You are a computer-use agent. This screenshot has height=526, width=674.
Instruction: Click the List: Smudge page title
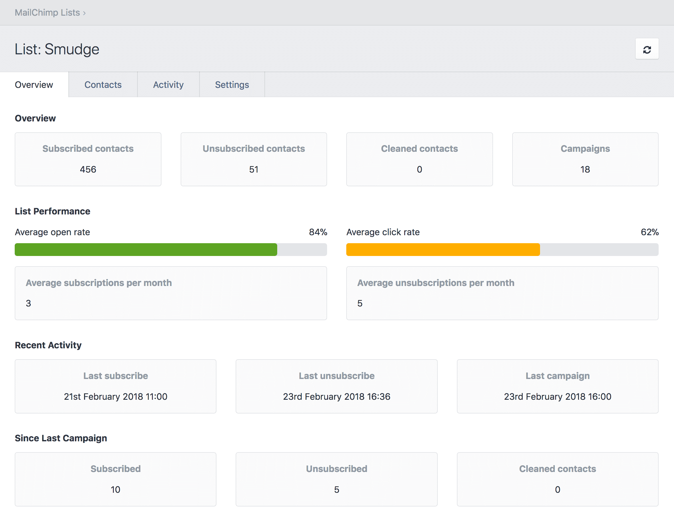click(x=57, y=49)
